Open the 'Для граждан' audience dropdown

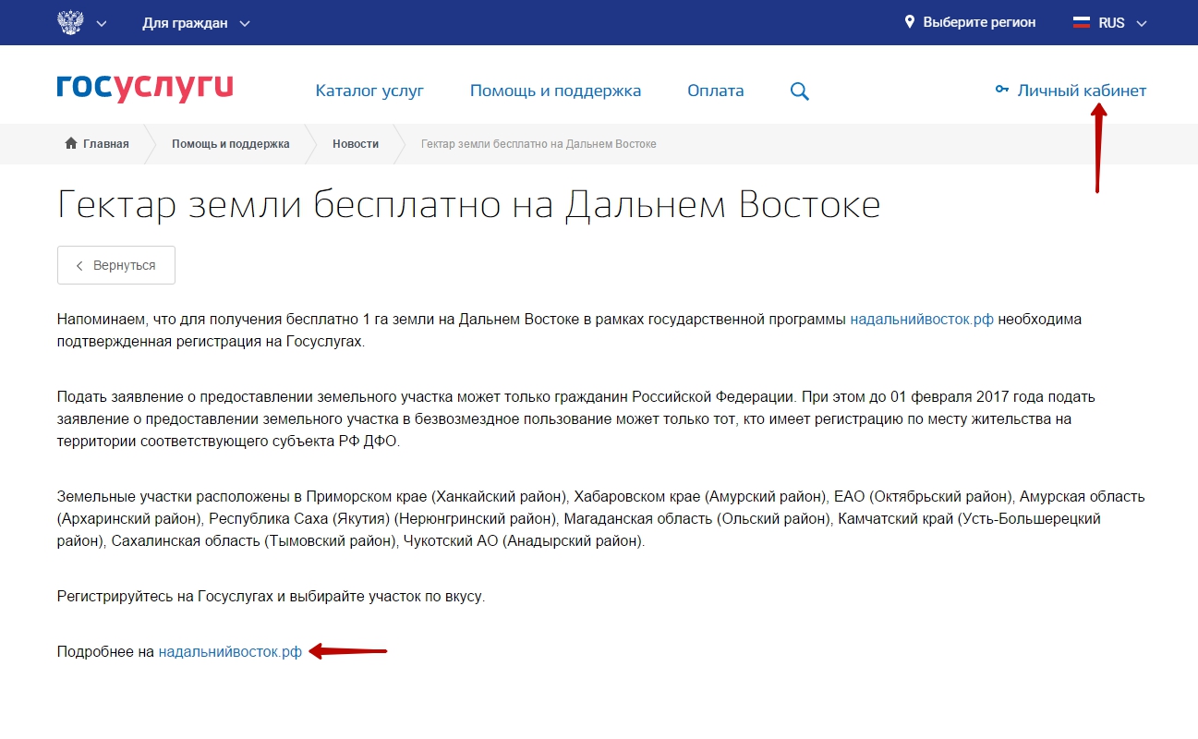click(x=196, y=23)
